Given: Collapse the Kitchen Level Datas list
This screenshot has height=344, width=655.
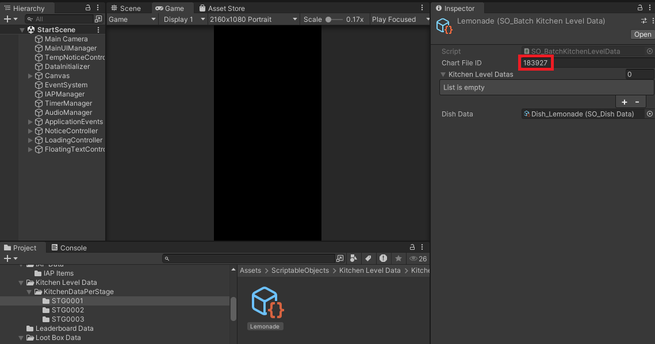Looking at the screenshot, I should coord(443,75).
